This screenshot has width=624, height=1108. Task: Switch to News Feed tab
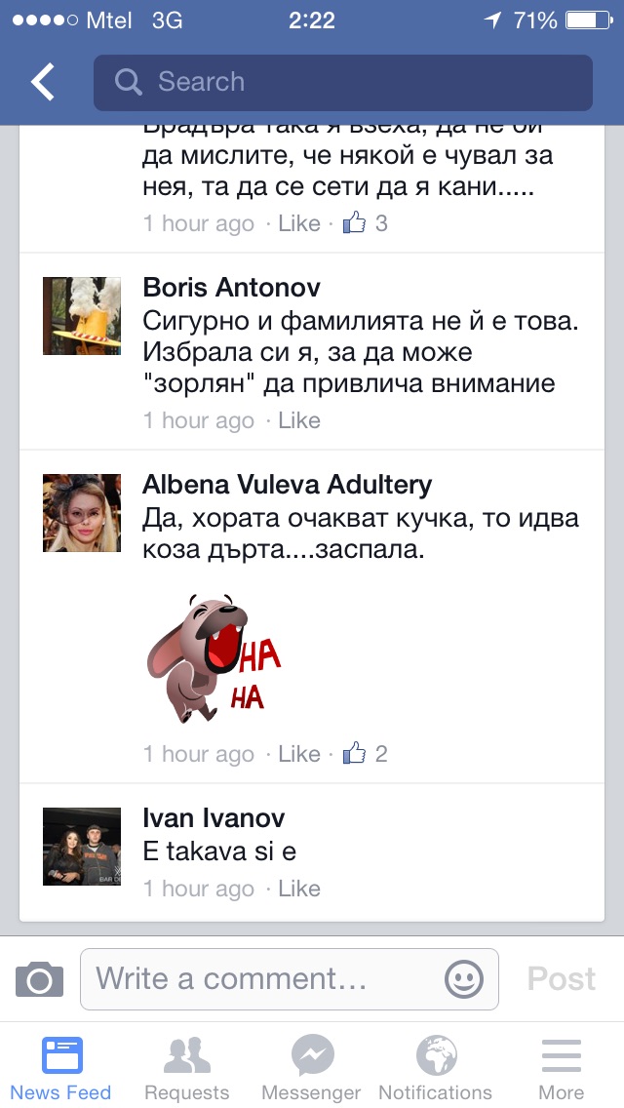coord(60,1068)
